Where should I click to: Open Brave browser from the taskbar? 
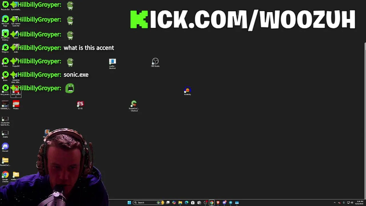[x=218, y=203]
